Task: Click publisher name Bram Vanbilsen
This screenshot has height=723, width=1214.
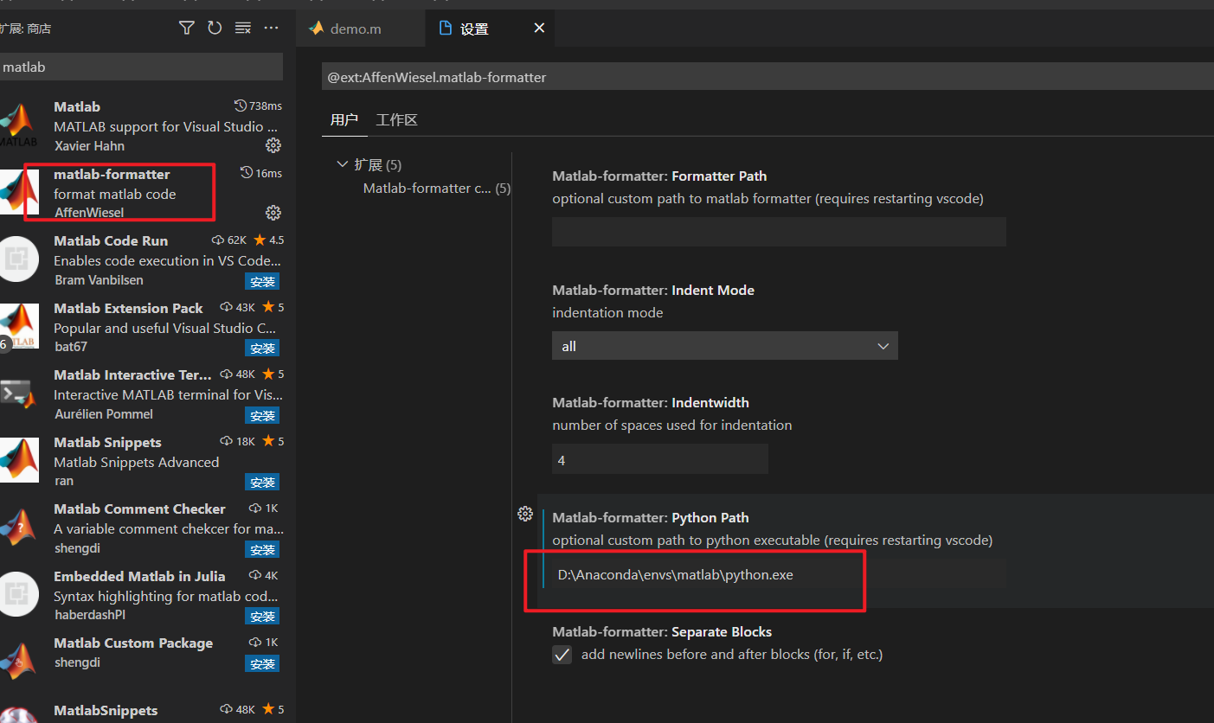Action: (x=99, y=280)
